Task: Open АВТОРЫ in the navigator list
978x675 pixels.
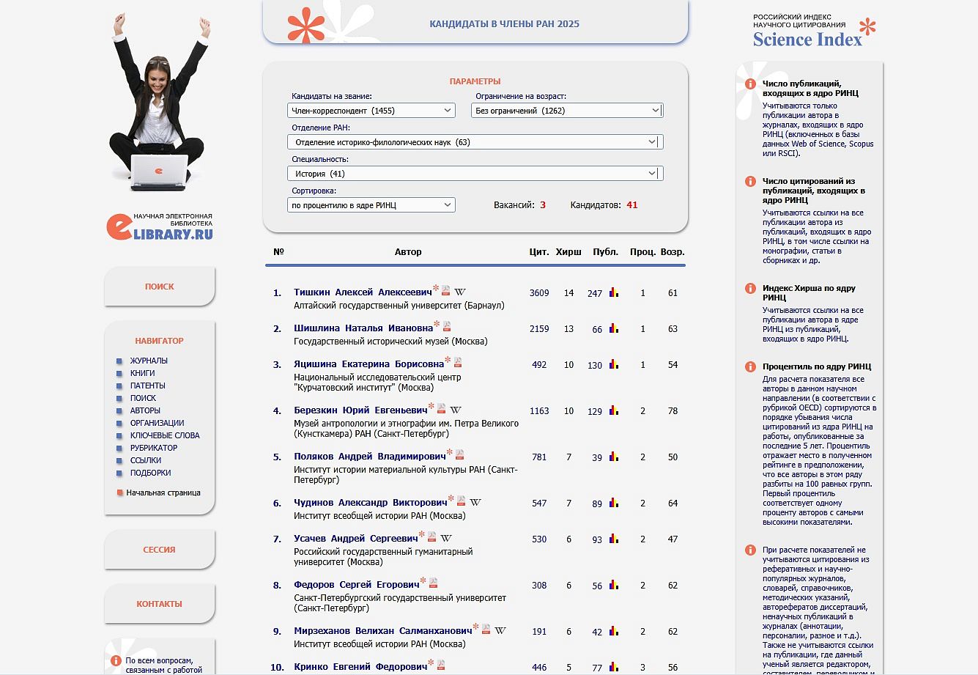Action: pyautogui.click(x=145, y=410)
